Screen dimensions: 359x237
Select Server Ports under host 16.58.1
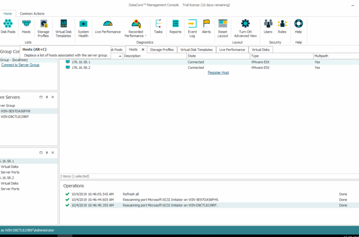10,172
